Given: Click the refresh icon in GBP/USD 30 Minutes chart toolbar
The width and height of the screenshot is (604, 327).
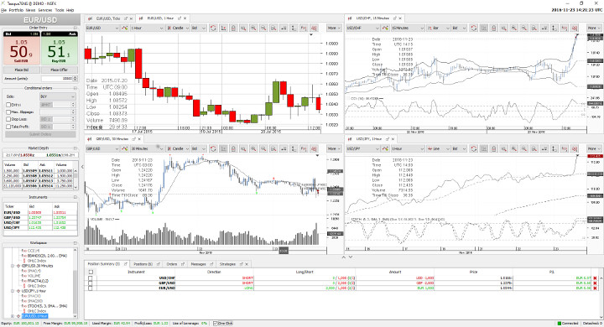Looking at the screenshot, I should click(213, 148).
